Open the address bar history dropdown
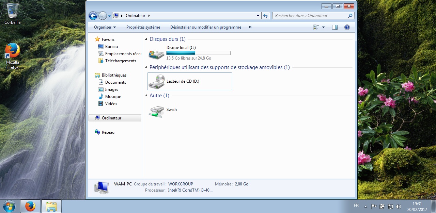 coord(258,16)
